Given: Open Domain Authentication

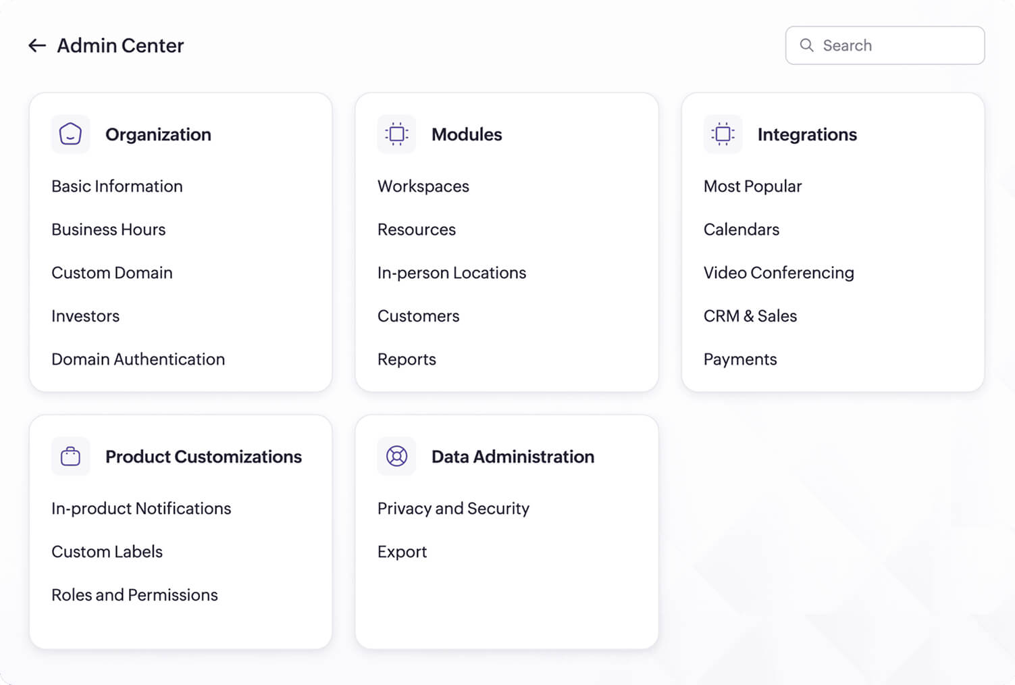Looking at the screenshot, I should click(138, 359).
